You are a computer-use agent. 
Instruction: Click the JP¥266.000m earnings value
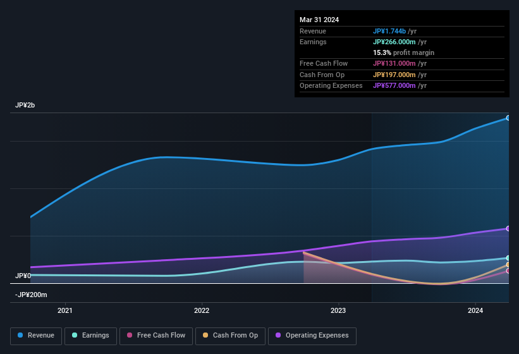[x=394, y=42]
